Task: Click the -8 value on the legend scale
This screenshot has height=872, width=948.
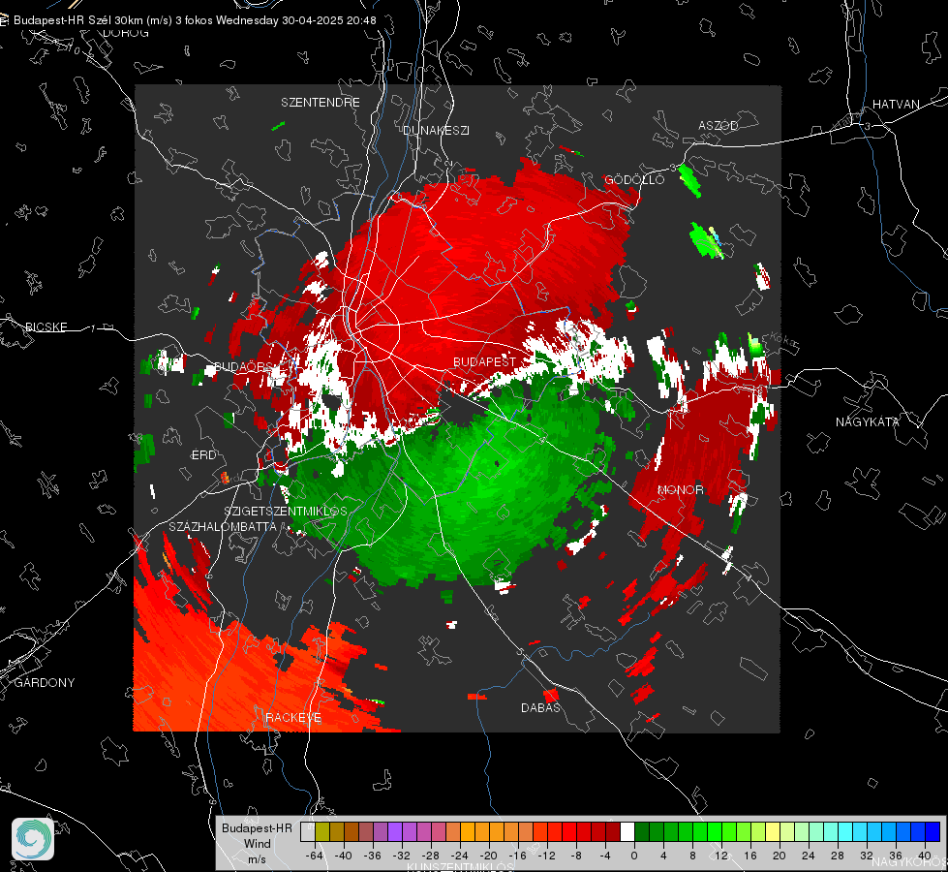Action: coord(575,856)
